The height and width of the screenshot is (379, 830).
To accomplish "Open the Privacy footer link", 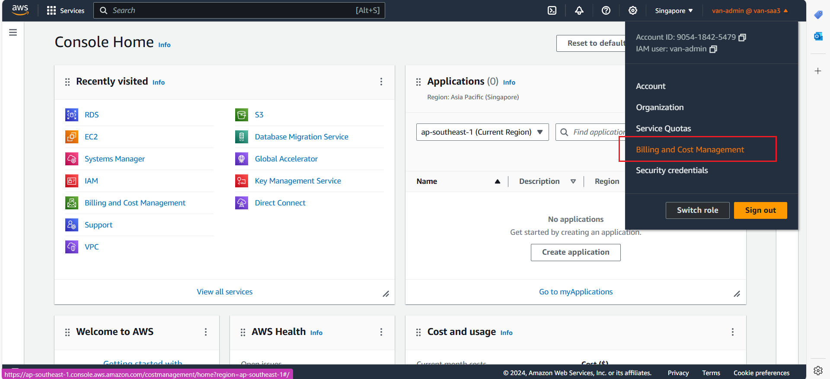I will click(x=678, y=373).
